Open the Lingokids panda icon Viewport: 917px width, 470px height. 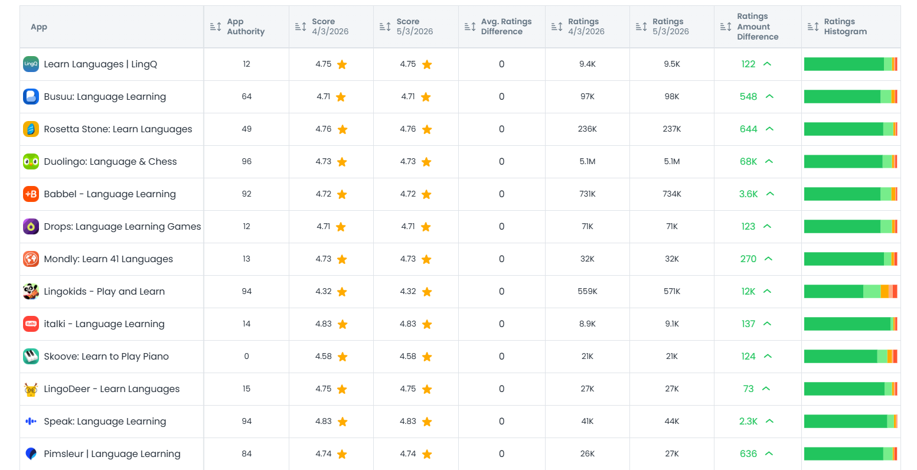pos(31,292)
